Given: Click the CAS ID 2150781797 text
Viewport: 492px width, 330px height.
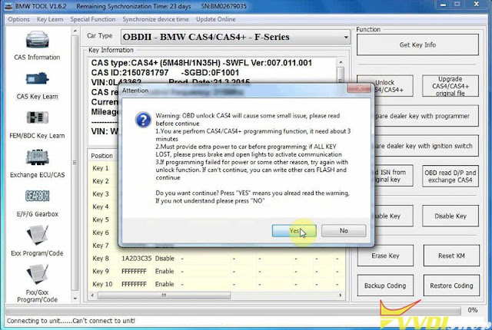Looking at the screenshot, I should [130, 73].
